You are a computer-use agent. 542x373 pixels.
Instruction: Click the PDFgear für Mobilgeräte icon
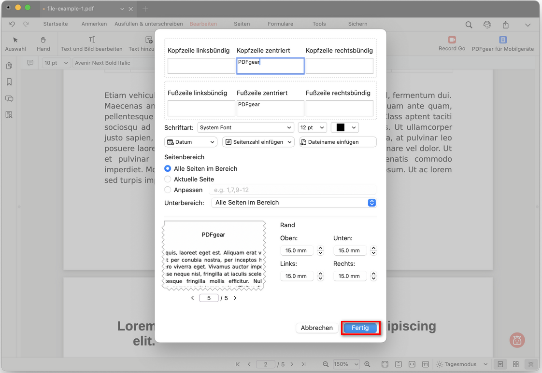[x=502, y=40]
